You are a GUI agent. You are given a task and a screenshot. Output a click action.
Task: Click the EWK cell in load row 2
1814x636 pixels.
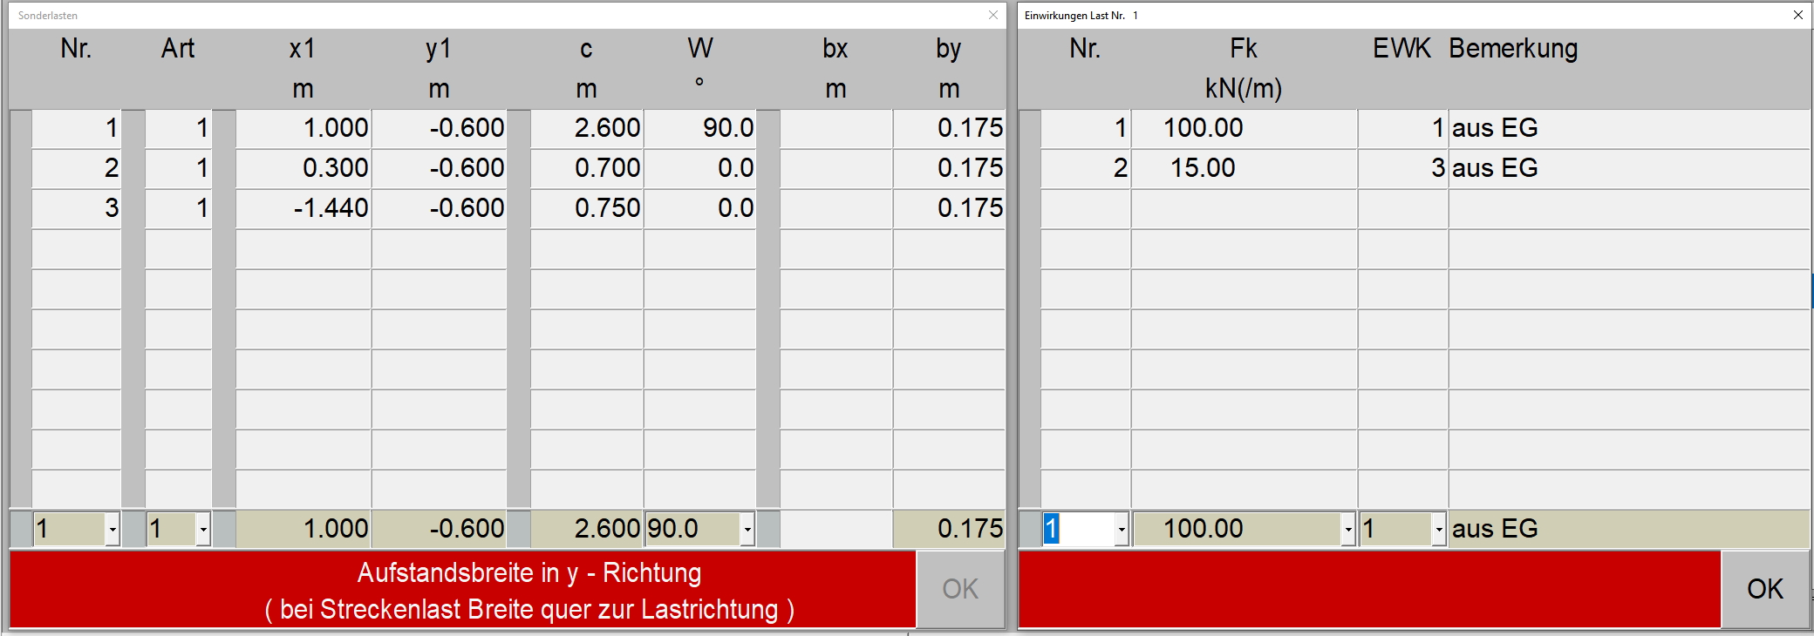[1402, 168]
